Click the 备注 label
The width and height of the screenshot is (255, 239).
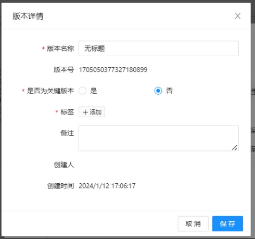click(x=67, y=133)
